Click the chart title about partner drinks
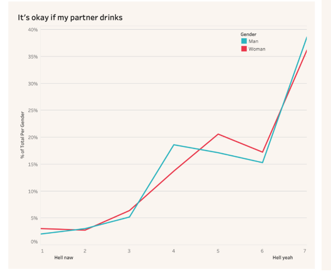 pos(70,17)
